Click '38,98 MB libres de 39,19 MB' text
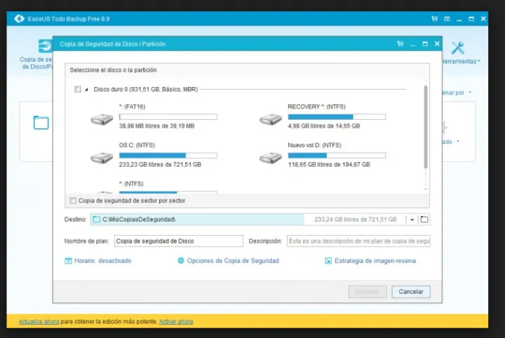 [156, 126]
